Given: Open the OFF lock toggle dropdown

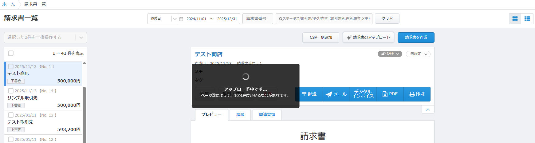Looking at the screenshot, I should pos(390,54).
